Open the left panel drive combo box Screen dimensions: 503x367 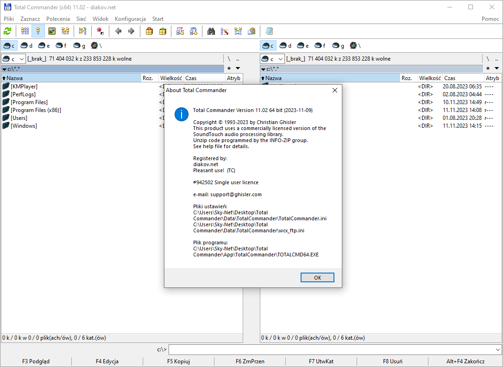[13, 59]
